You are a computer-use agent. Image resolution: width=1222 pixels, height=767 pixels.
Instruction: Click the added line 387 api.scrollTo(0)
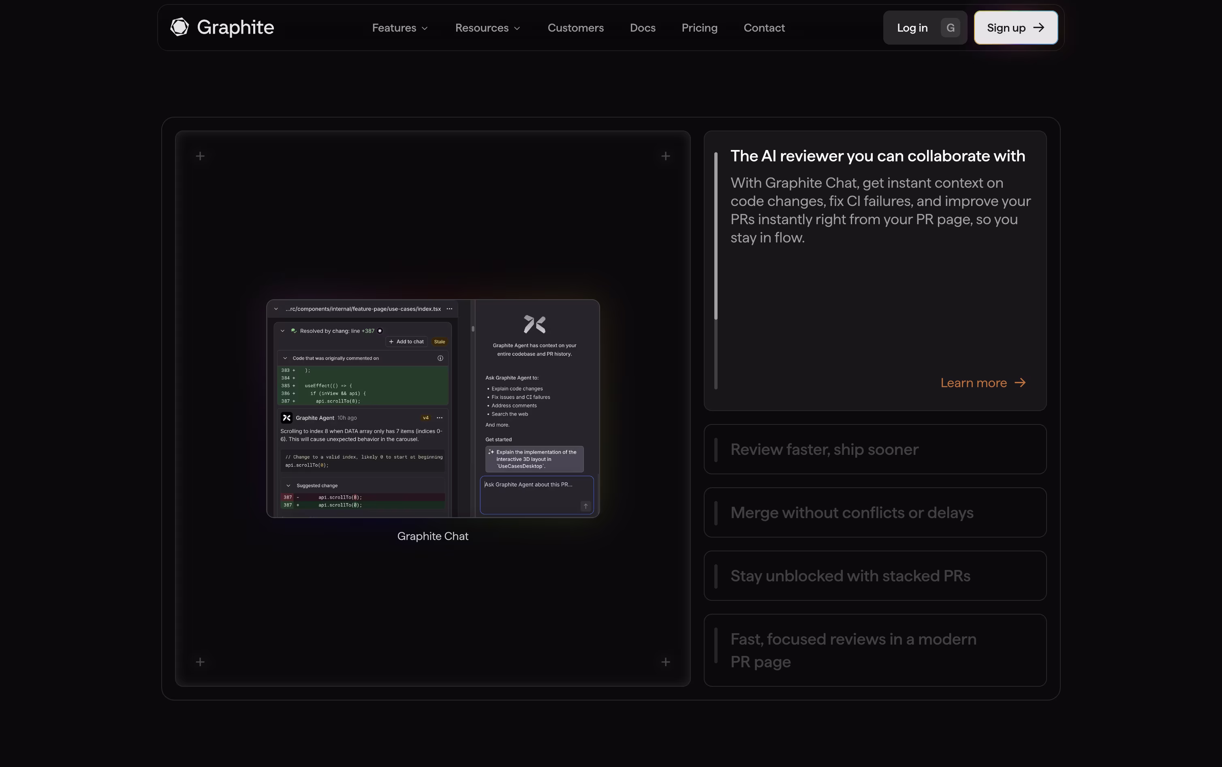tap(363, 505)
